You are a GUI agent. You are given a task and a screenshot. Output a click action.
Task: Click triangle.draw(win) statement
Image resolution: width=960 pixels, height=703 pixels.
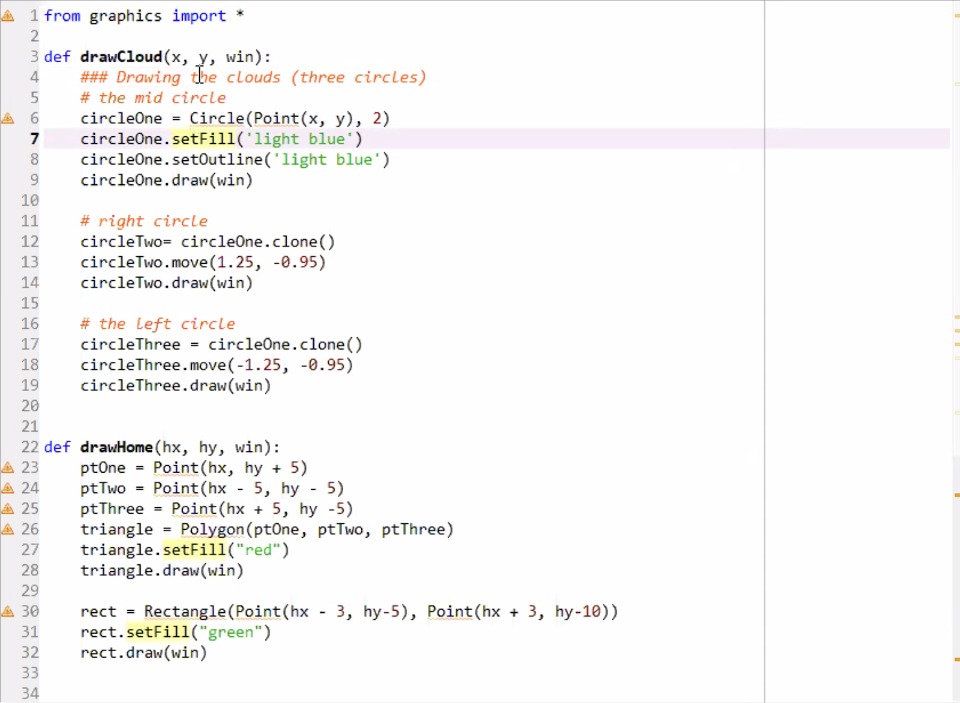pos(162,571)
